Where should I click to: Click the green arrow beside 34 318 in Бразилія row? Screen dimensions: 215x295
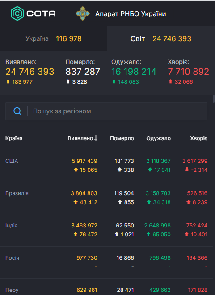tap(149, 202)
